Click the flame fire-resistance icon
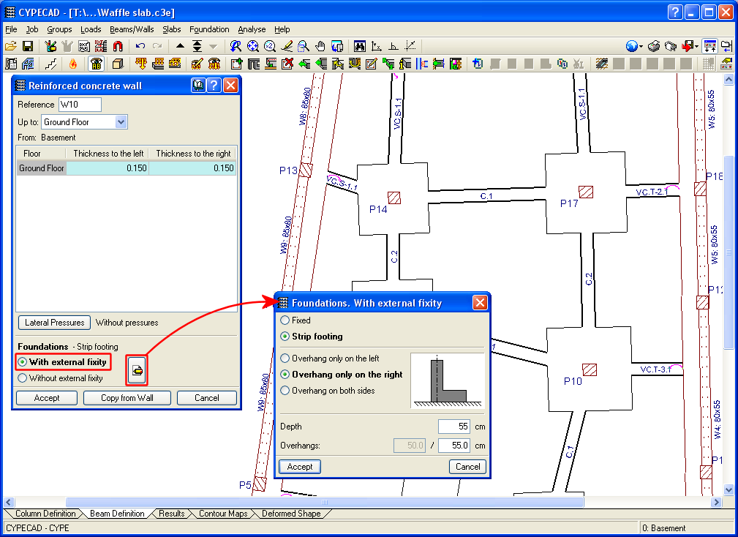 (73, 64)
